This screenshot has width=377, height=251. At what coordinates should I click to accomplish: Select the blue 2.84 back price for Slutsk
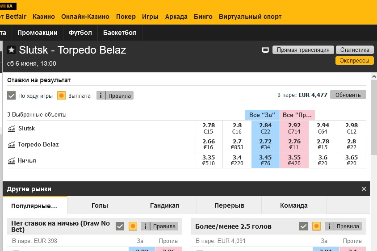(x=265, y=128)
